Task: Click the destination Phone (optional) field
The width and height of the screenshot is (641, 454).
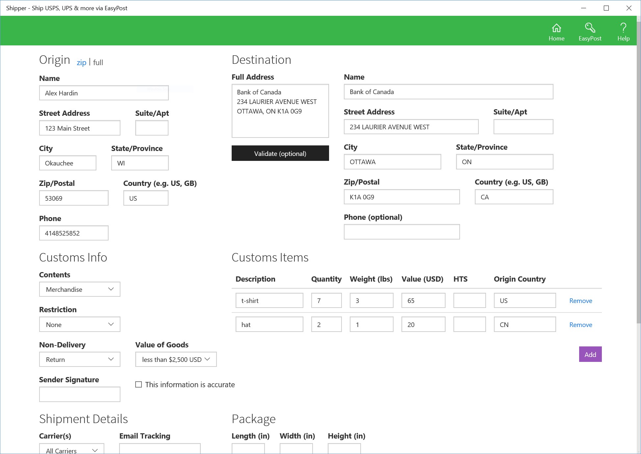Action: pos(401,232)
